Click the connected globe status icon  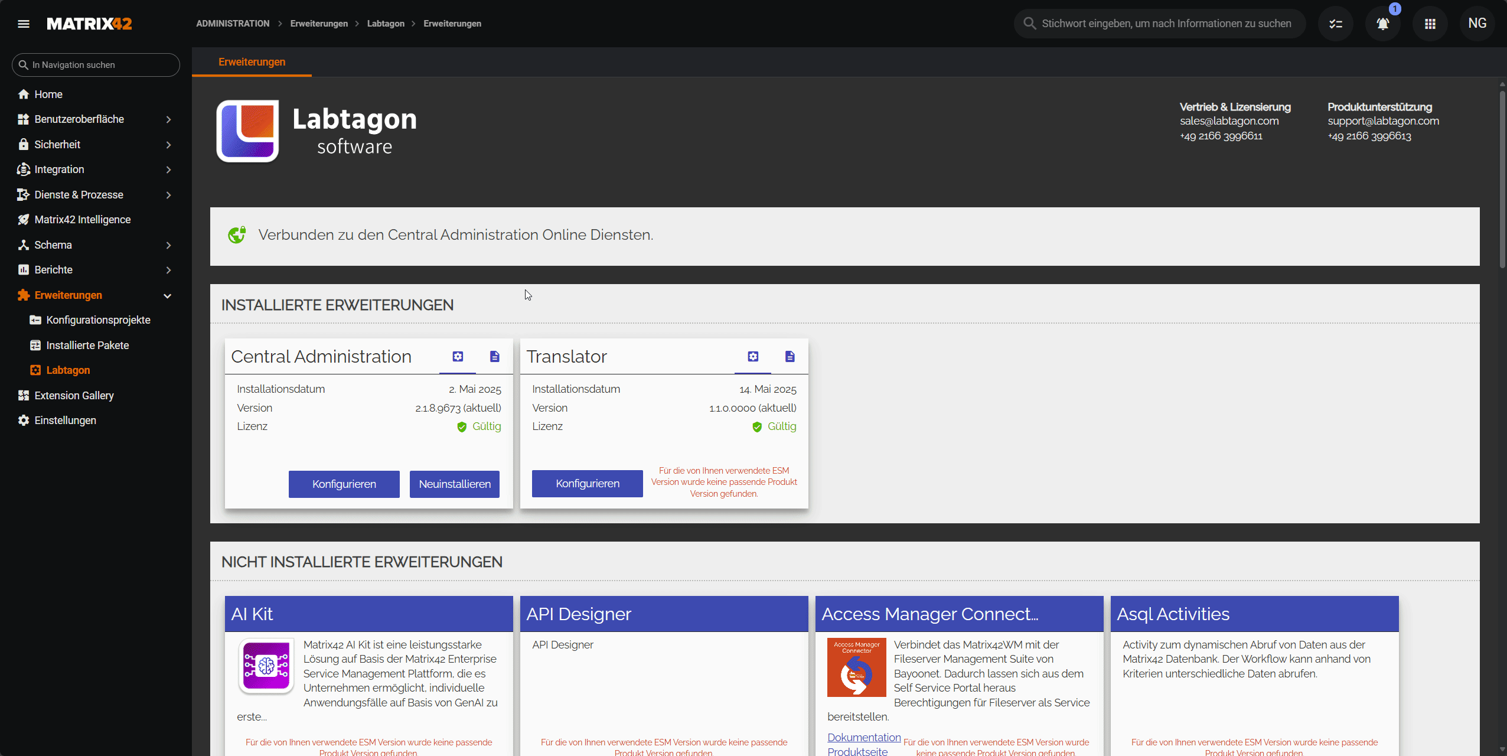point(237,235)
